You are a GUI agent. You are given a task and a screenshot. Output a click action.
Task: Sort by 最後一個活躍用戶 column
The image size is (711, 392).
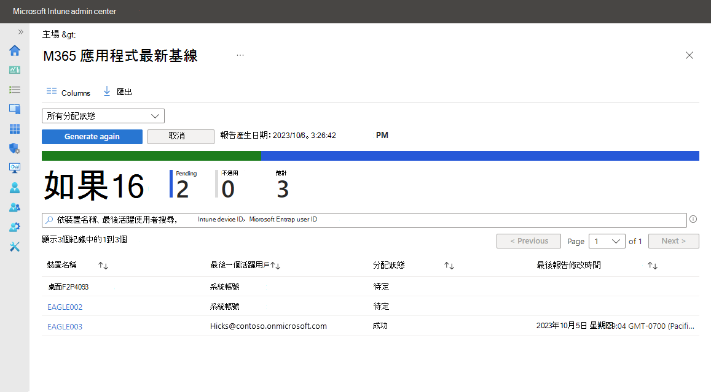(275, 266)
